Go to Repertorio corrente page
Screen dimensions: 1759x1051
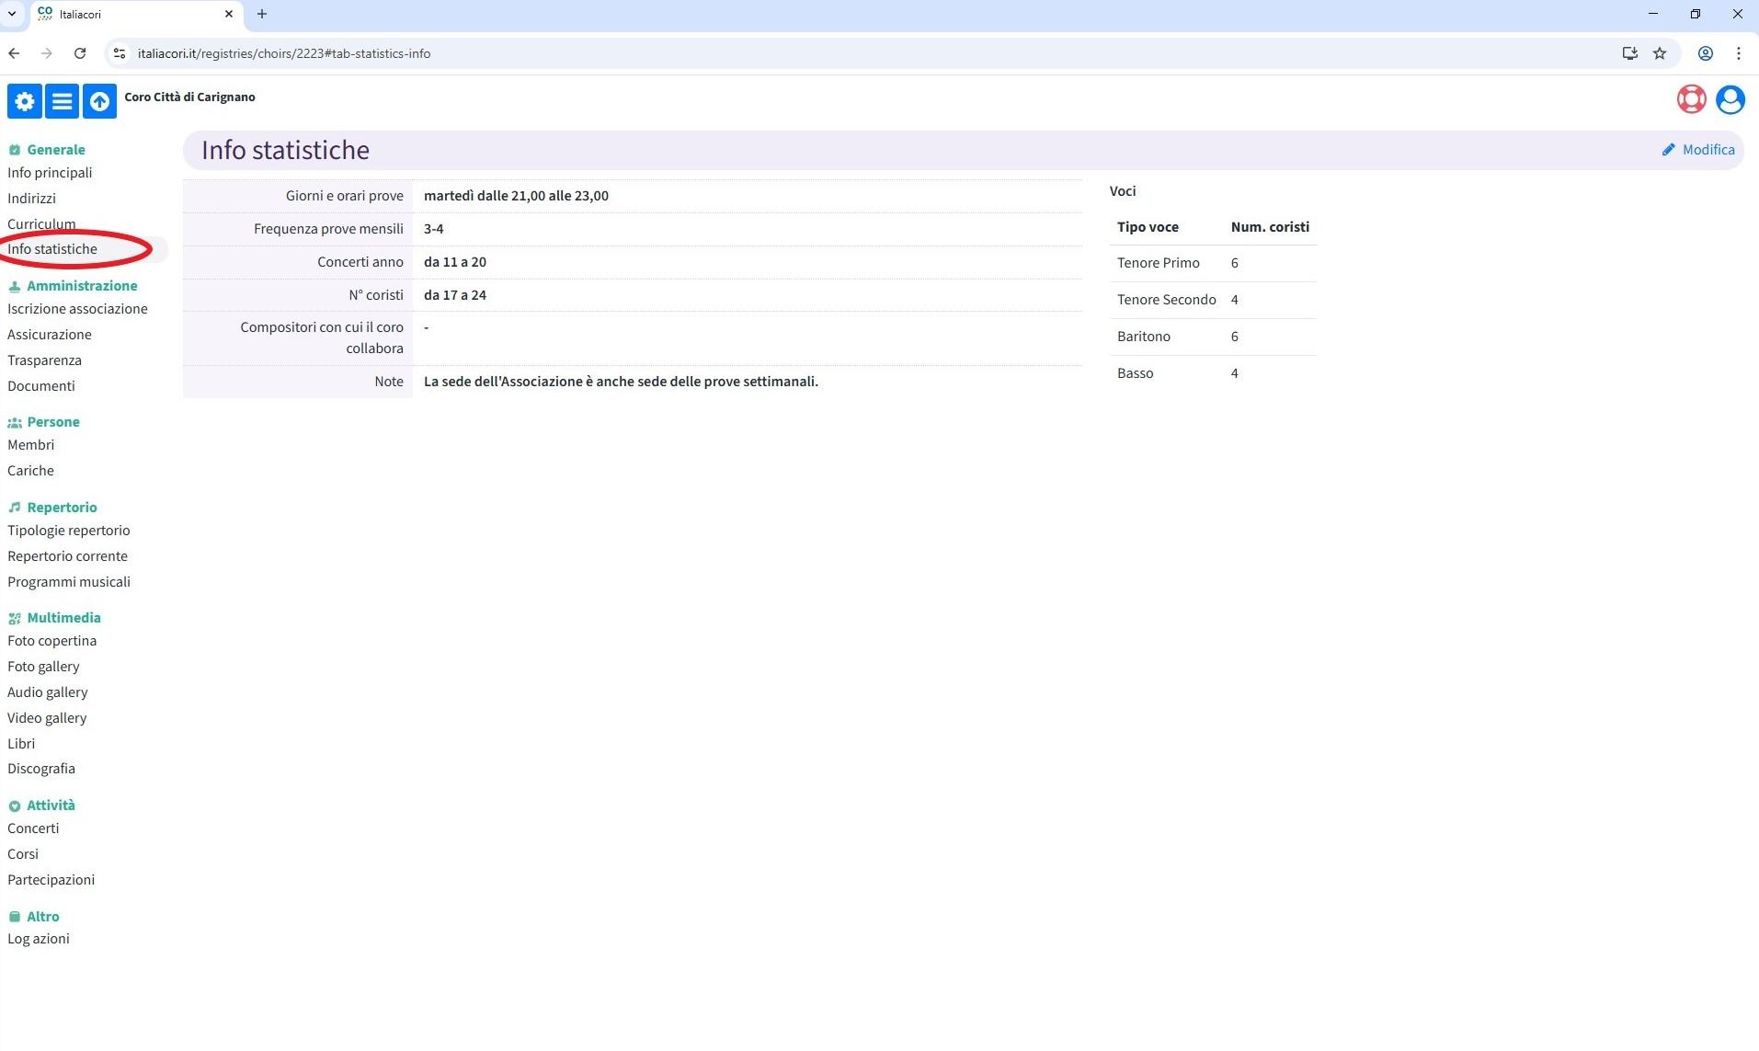coord(67,556)
